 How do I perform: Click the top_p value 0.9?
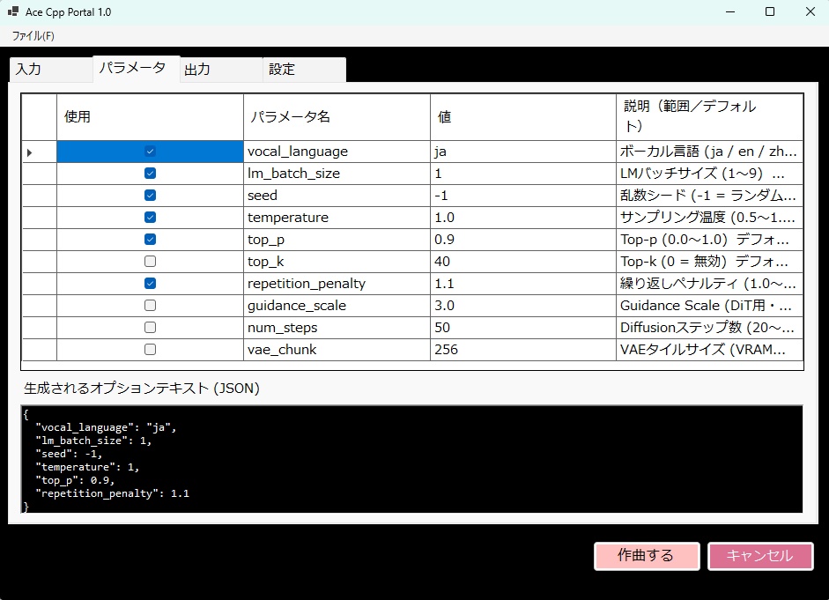523,240
